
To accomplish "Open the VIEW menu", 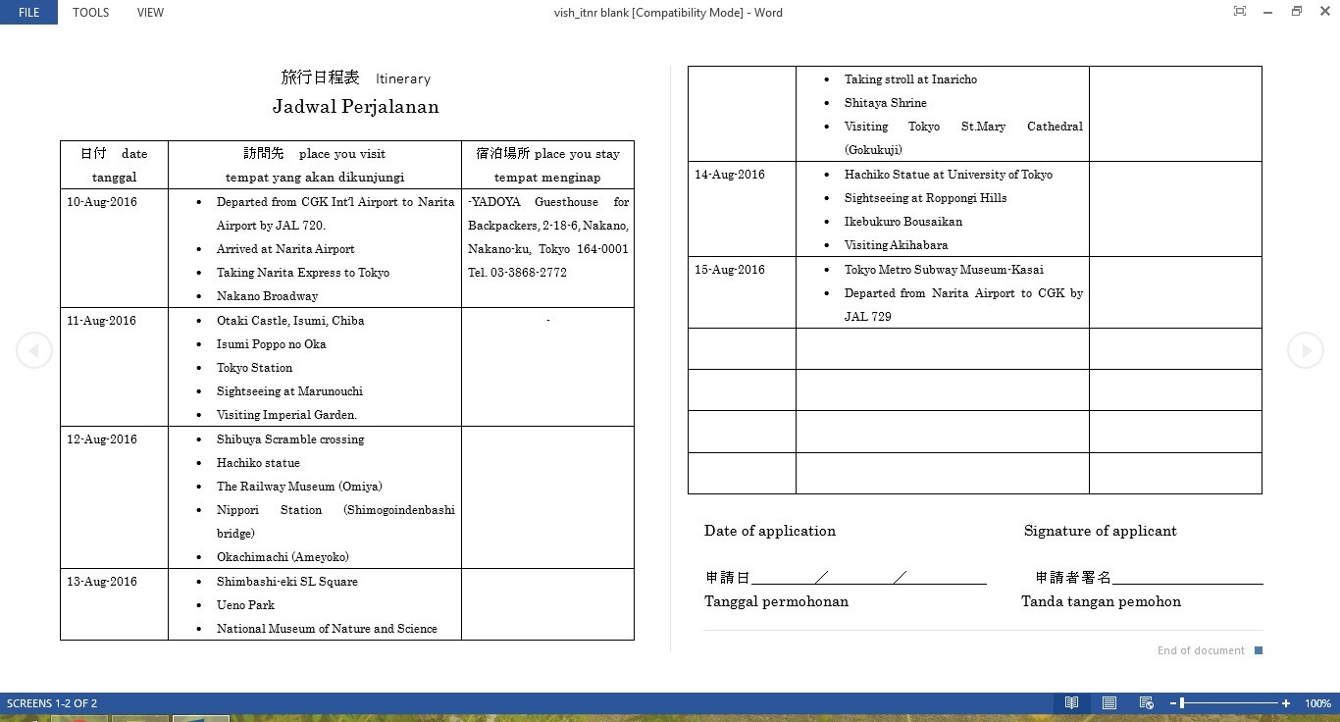I will 150,12.
